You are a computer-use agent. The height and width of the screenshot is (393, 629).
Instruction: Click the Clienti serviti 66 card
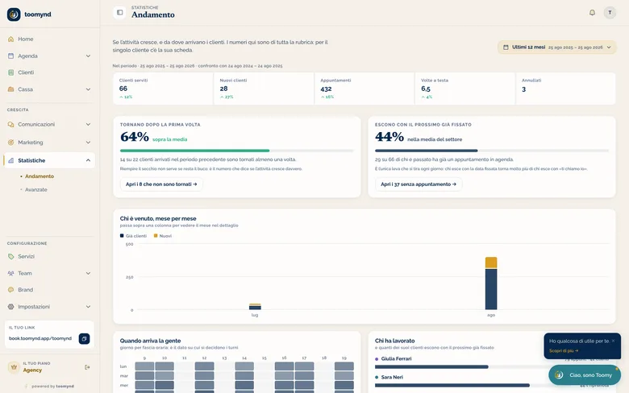(163, 89)
